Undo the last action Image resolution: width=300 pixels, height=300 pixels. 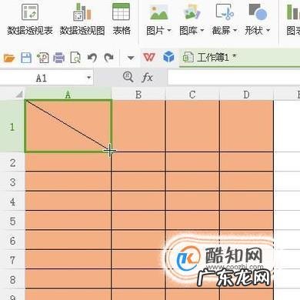click(92, 58)
